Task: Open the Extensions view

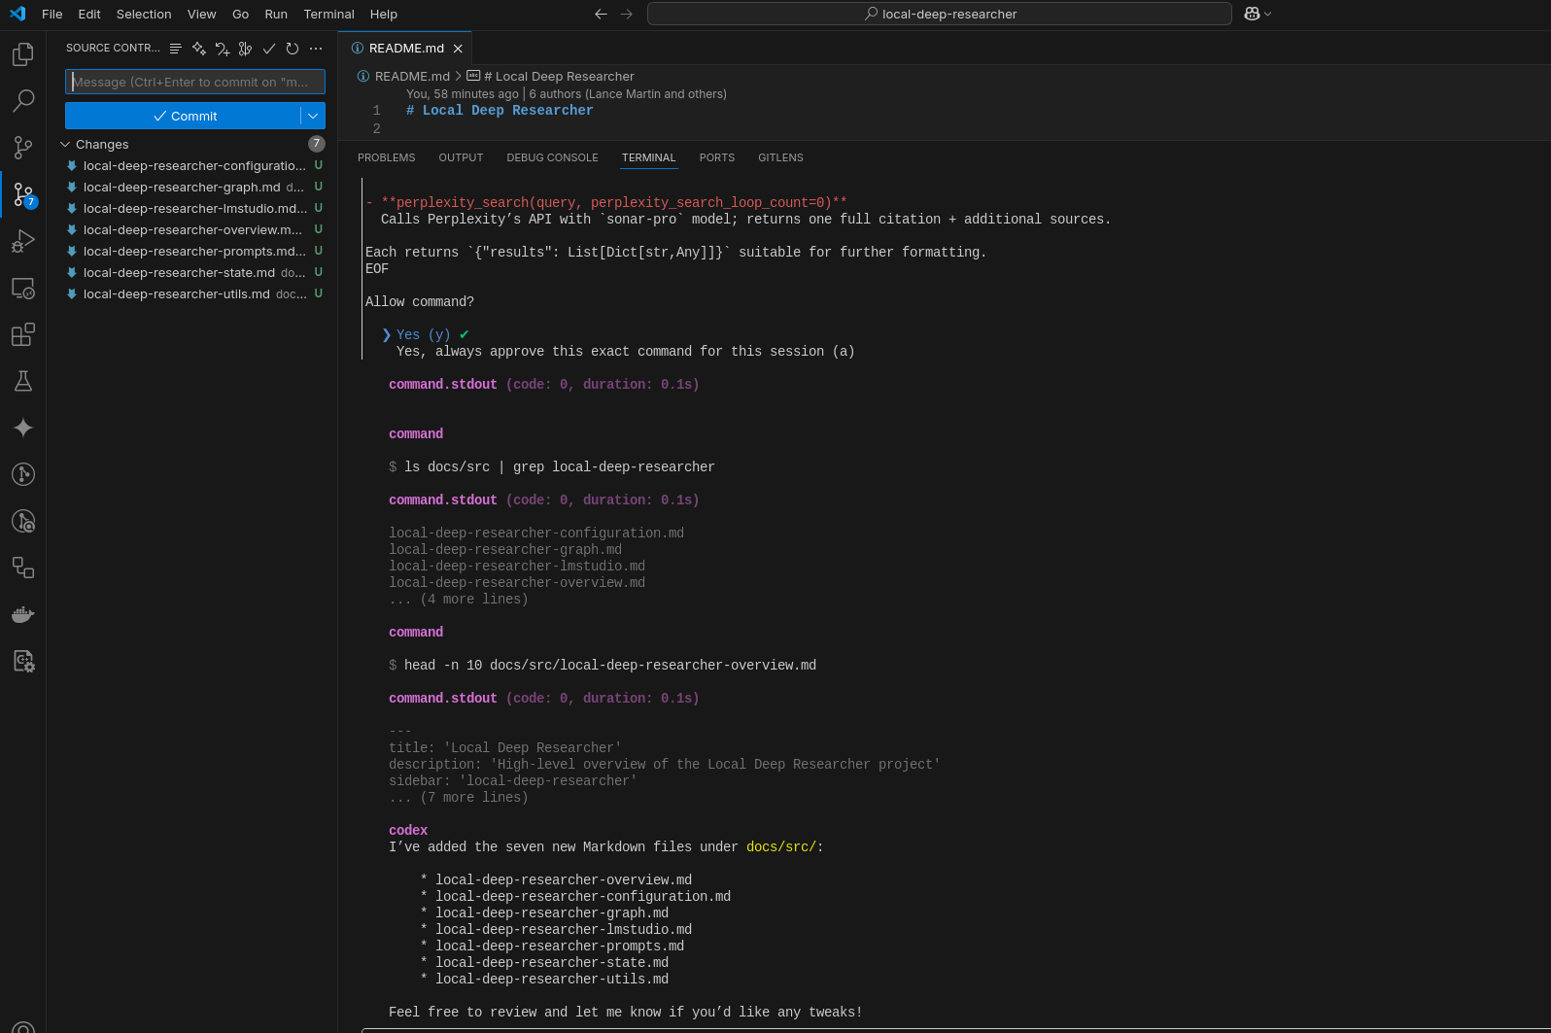Action: point(23,335)
